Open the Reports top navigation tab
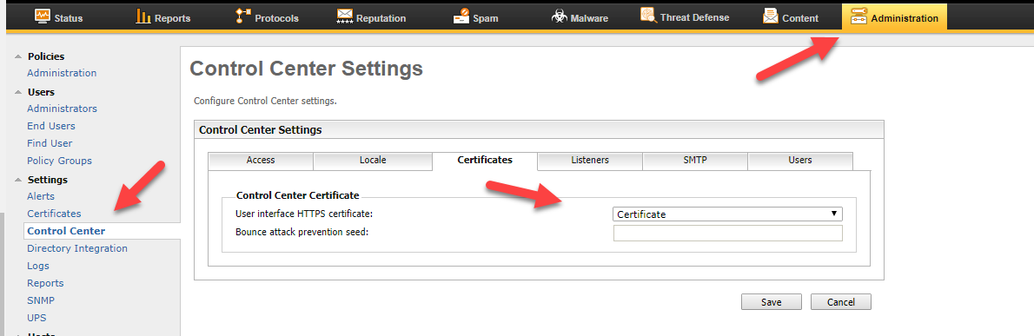The width and height of the screenshot is (1034, 336). tap(163, 17)
